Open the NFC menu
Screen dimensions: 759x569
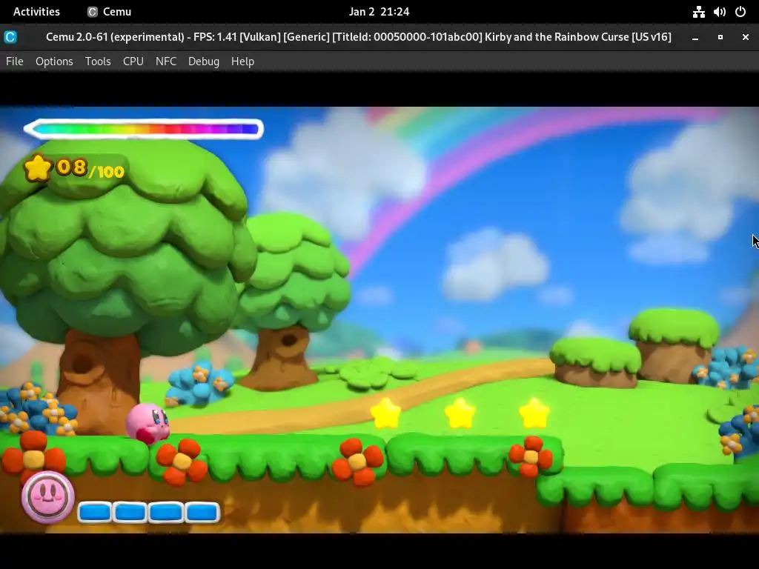(166, 61)
